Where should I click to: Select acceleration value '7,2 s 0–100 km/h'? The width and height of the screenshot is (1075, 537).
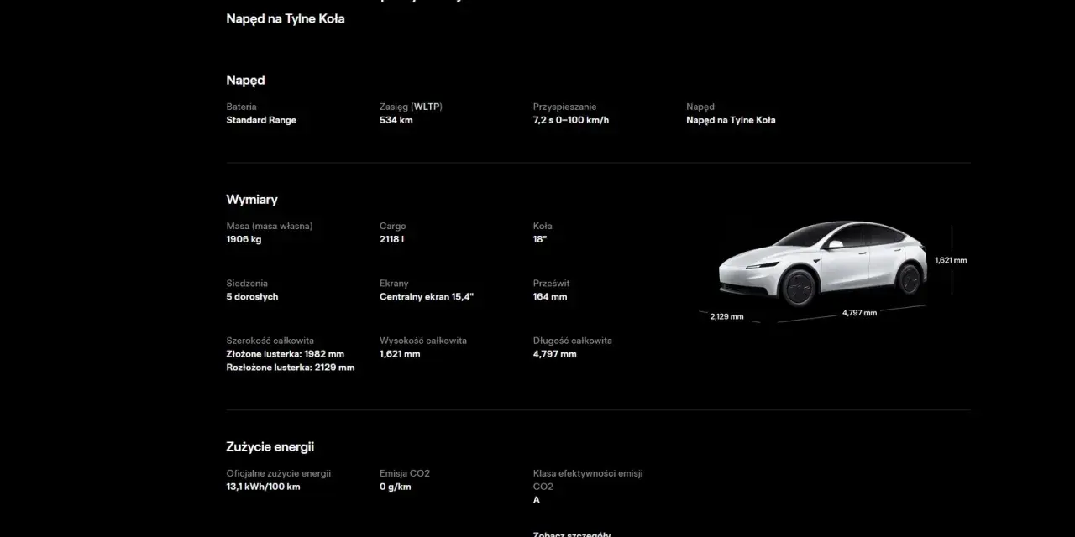[x=571, y=120]
